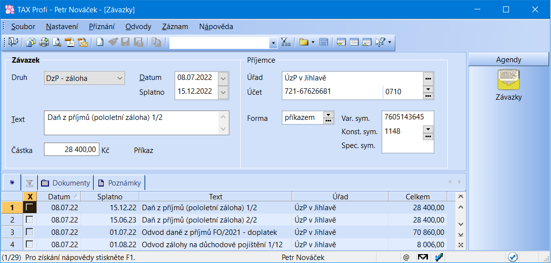
Task: Click the Závazky envelope icon in Agendy
Action: tap(509, 81)
